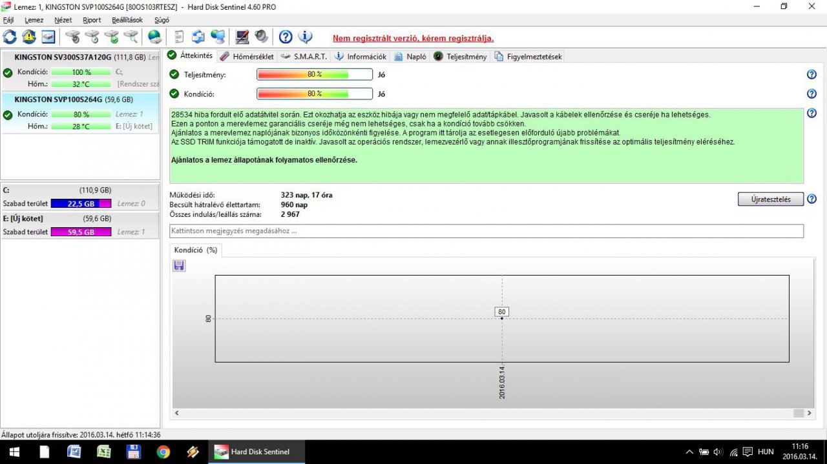Switch to the Információk tab
827x464 pixels.
361,56
